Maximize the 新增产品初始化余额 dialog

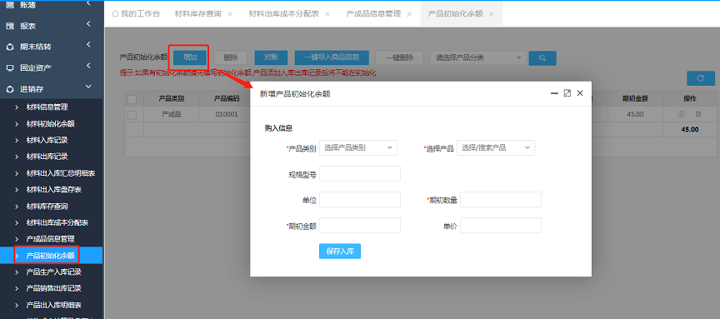[x=567, y=93]
